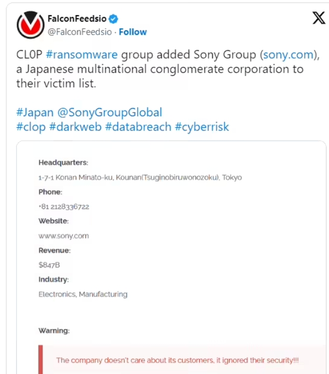
Task: Click the www.sony.com website text in image
Action: point(63,236)
